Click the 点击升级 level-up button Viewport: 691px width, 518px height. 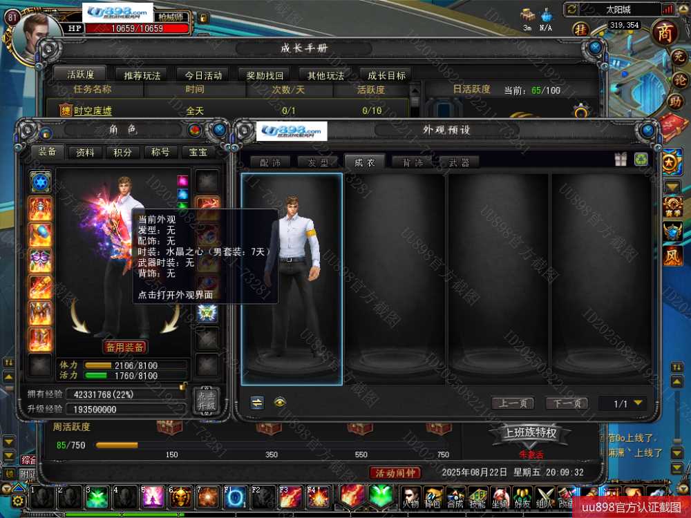(x=206, y=401)
